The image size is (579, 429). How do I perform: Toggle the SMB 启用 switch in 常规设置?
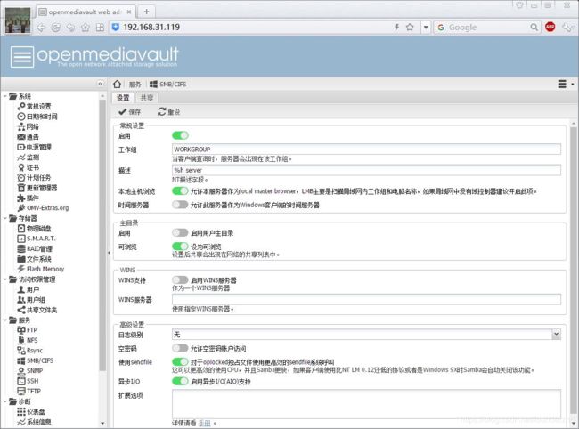click(x=180, y=135)
